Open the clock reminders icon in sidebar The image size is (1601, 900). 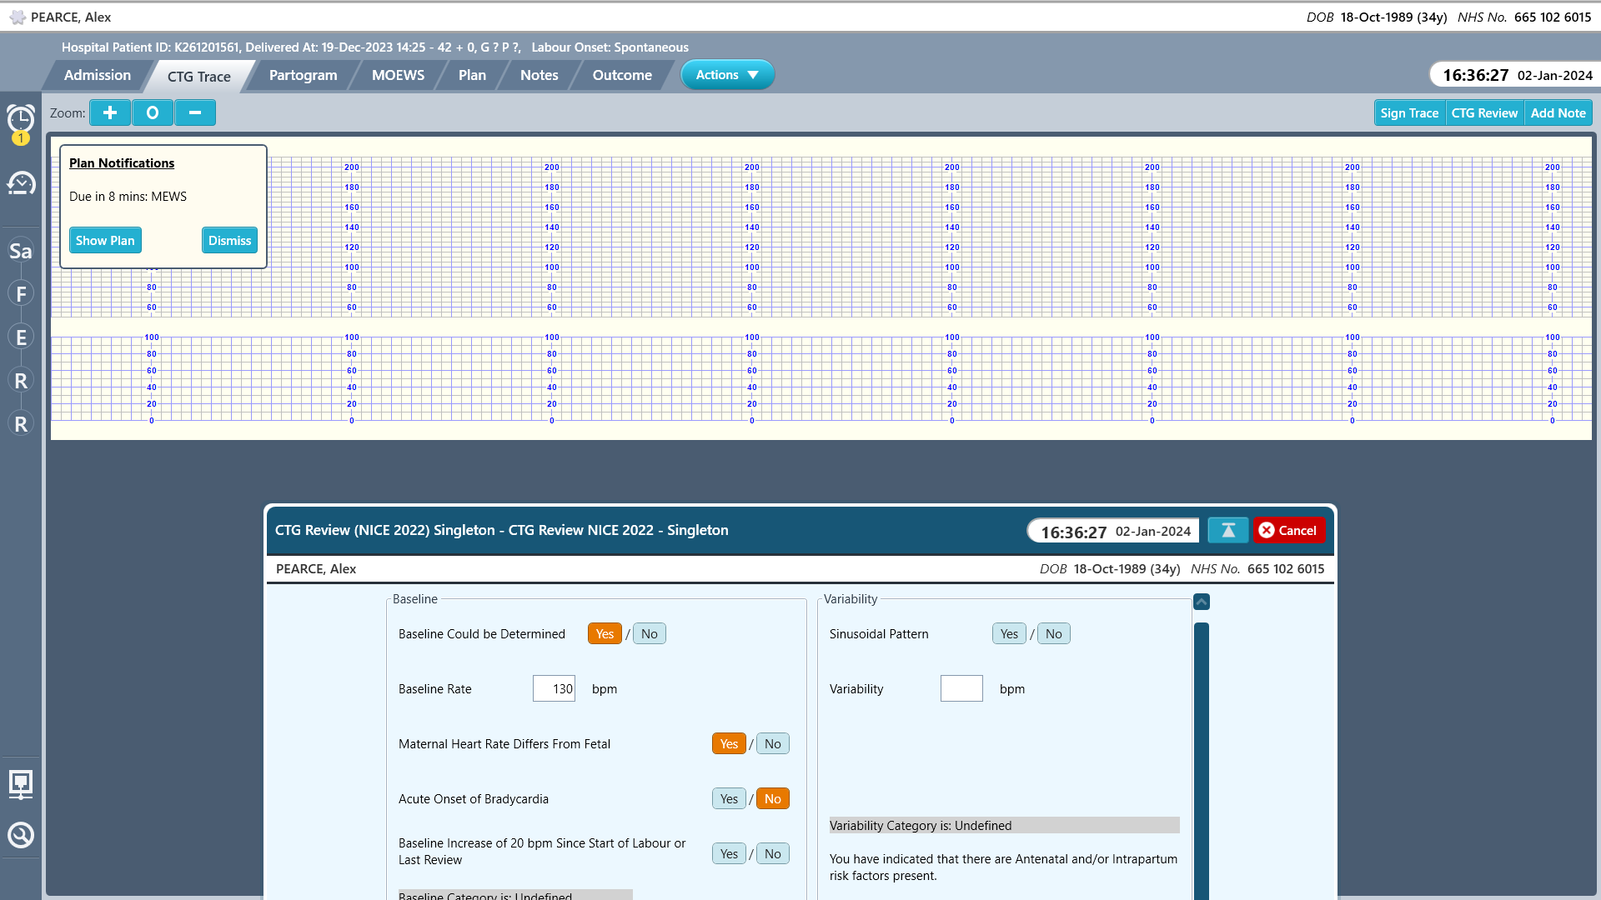pos(21,118)
